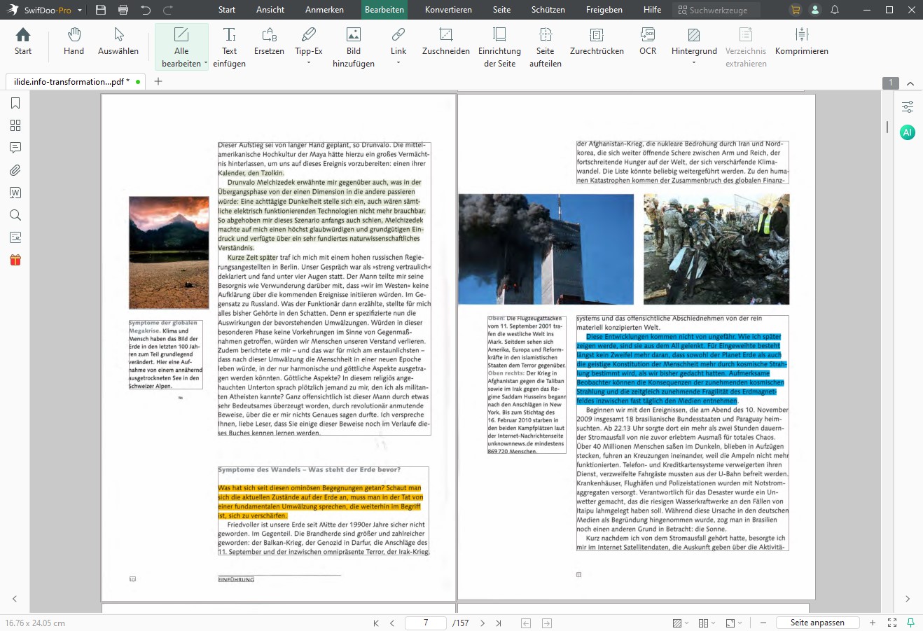923x631 pixels.
Task: Click the Komprimieren tool
Action: coord(802,42)
